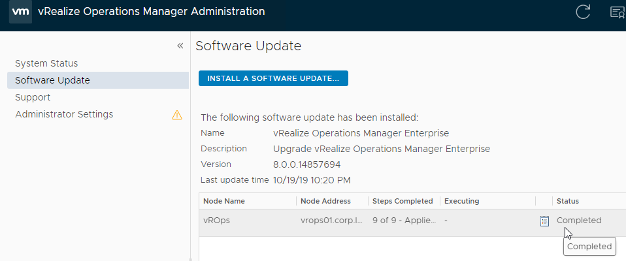
Task: Click Install a Software Update button
Action: pos(273,78)
